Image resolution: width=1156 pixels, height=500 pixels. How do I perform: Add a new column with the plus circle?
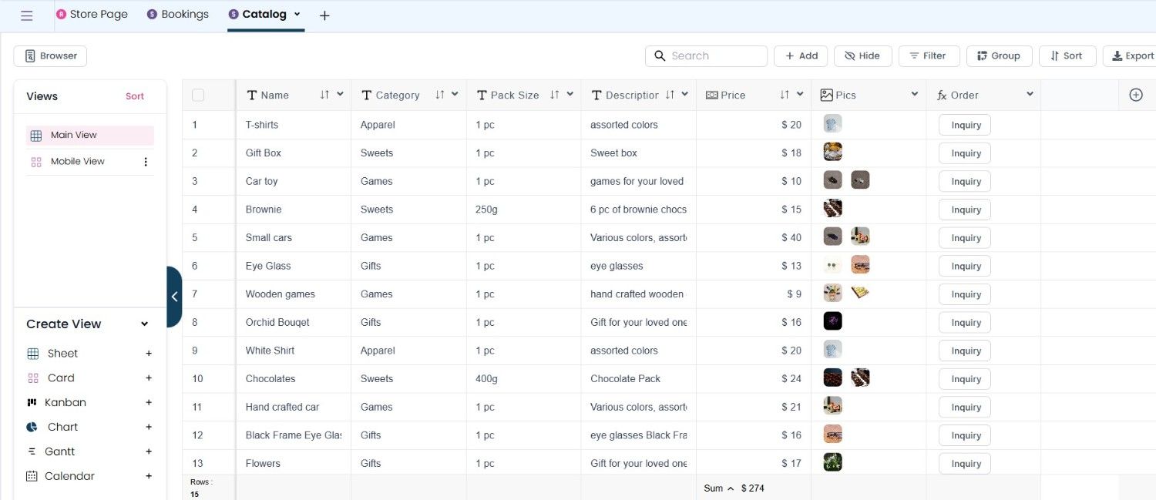(1135, 95)
